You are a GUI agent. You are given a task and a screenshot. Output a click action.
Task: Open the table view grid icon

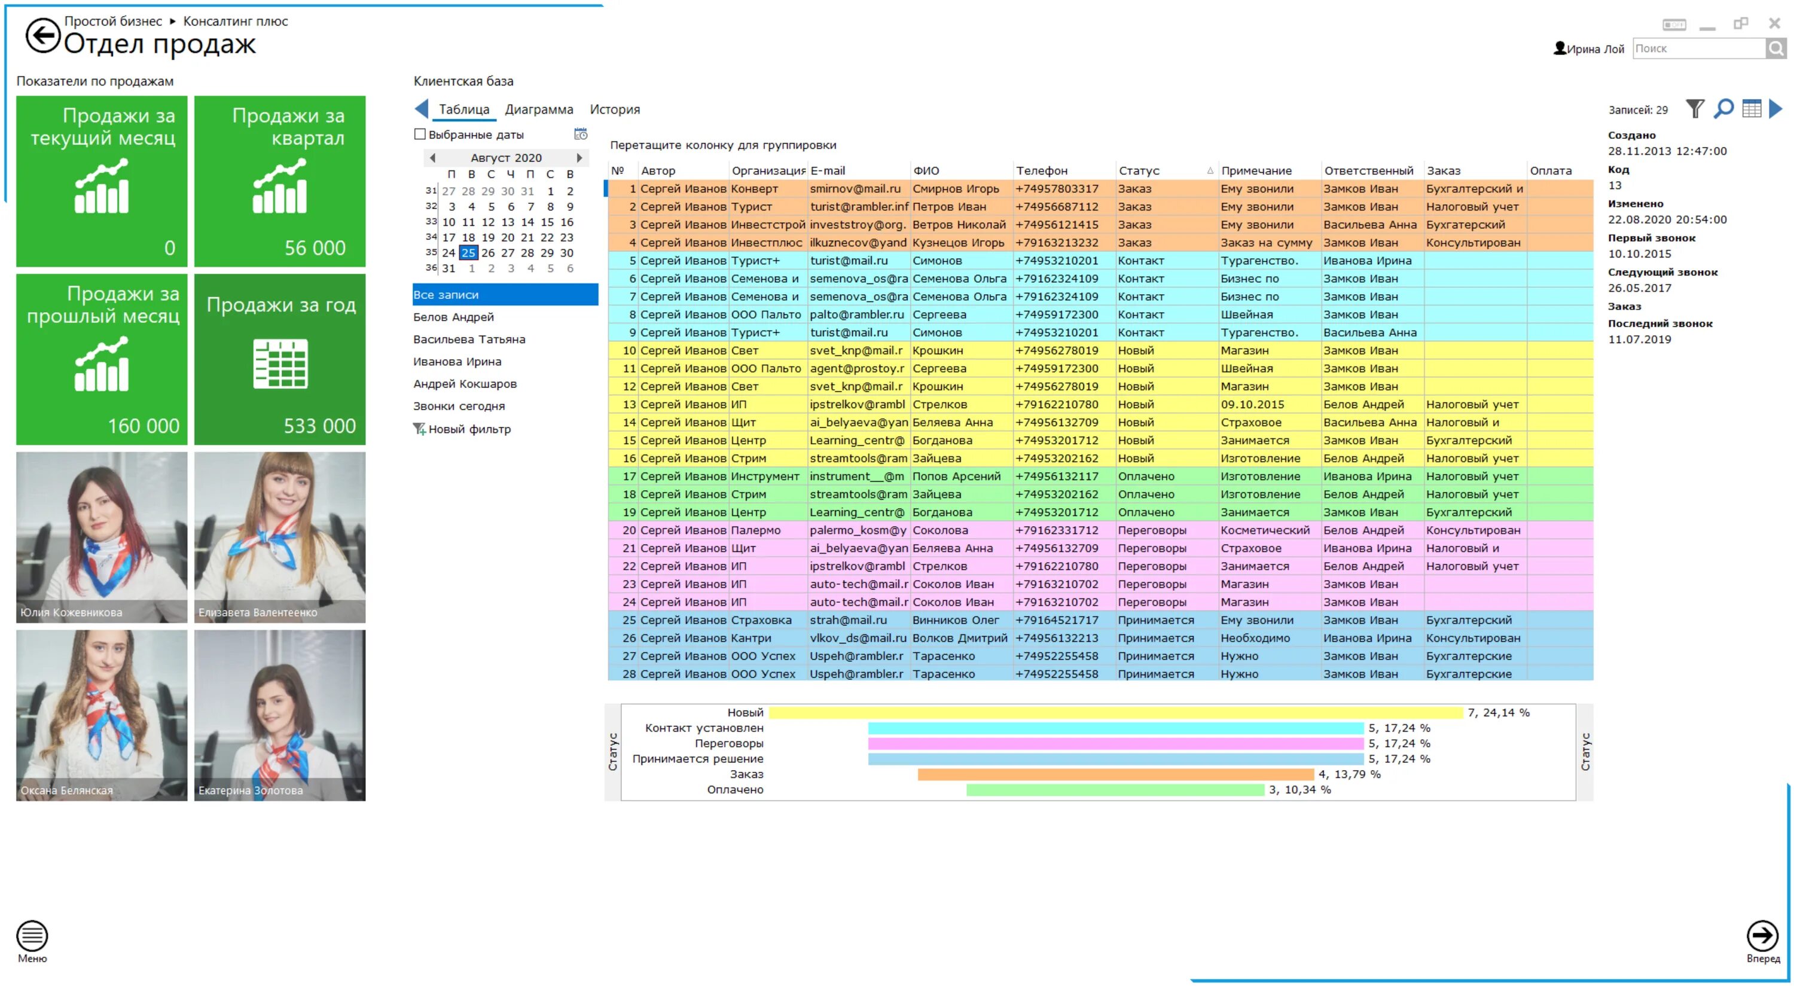(1752, 109)
